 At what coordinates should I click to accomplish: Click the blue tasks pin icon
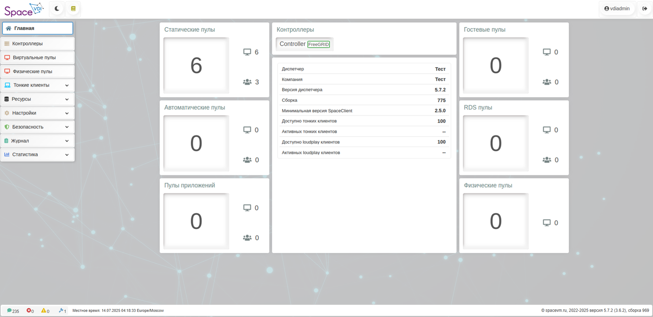coord(61,310)
